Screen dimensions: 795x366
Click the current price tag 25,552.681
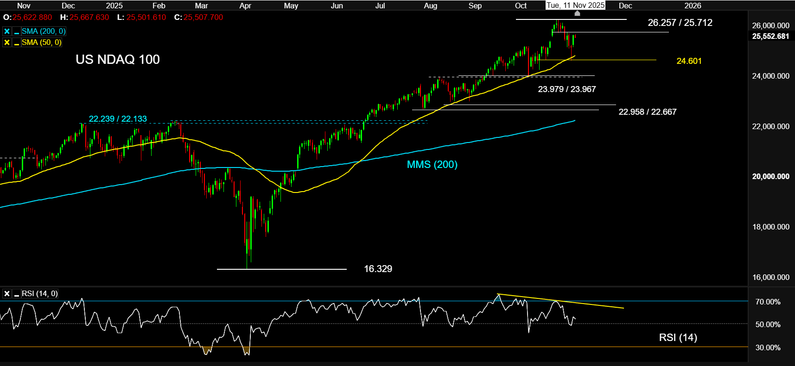(x=770, y=37)
